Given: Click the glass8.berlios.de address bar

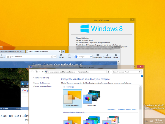Looking at the screenshot, I should 31,57.
